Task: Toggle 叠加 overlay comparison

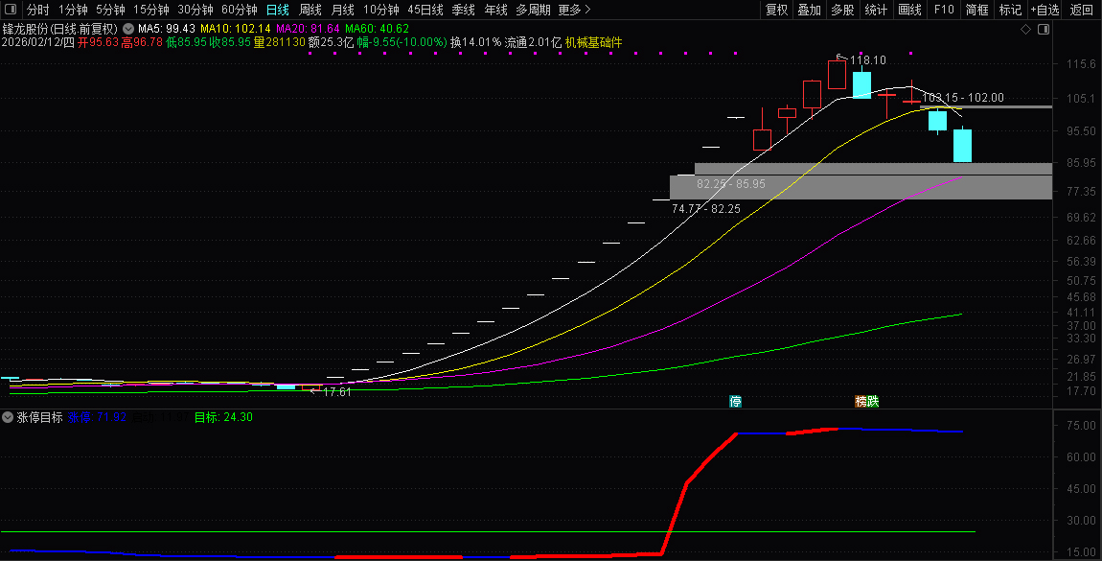Action: (810, 10)
